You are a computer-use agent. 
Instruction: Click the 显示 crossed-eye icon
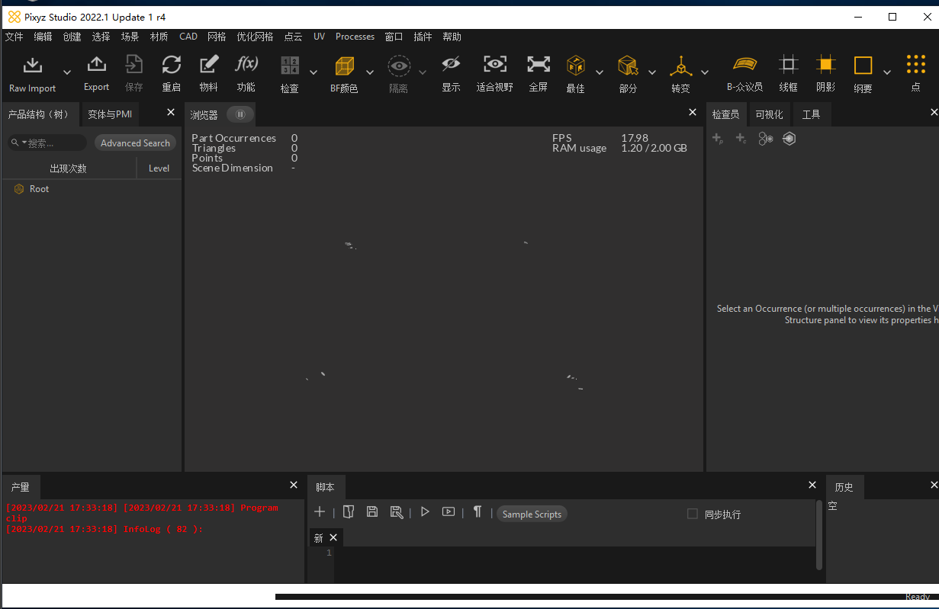451,65
